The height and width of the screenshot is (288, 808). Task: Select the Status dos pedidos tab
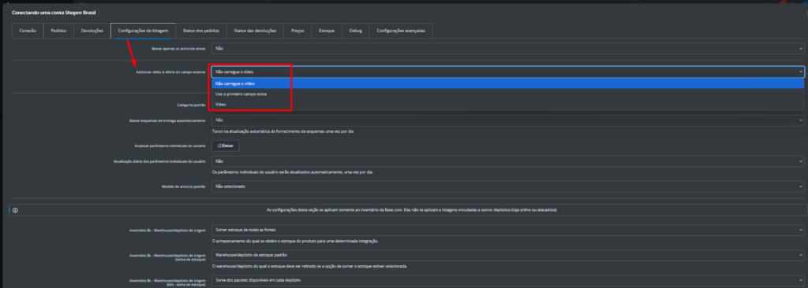(x=201, y=31)
